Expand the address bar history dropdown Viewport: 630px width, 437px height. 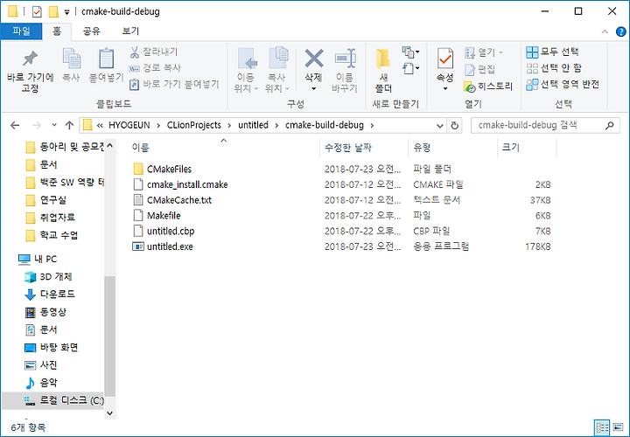(x=439, y=125)
